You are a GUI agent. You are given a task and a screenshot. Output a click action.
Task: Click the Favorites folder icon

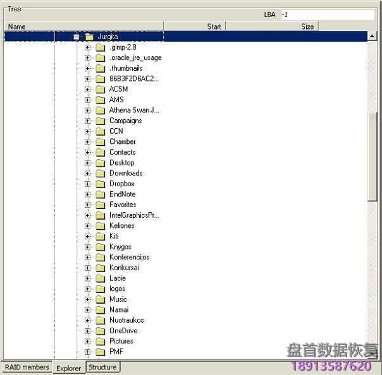[x=100, y=205]
